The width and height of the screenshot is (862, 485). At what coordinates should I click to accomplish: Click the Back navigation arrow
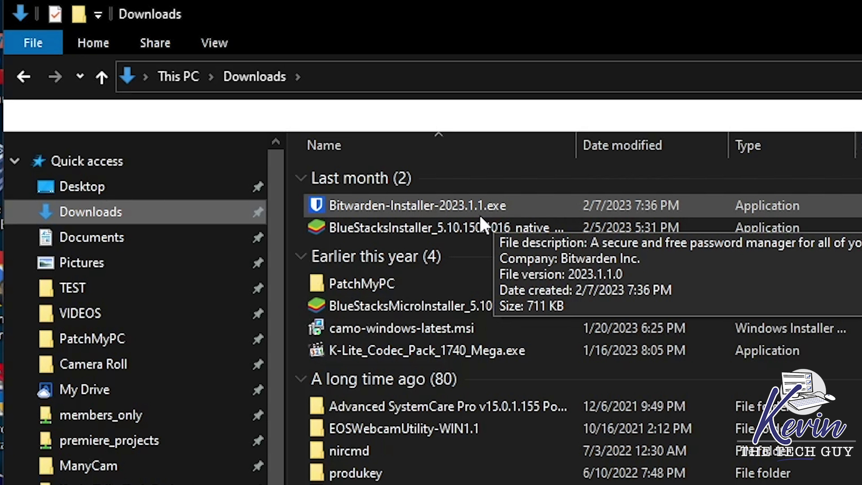[23, 77]
